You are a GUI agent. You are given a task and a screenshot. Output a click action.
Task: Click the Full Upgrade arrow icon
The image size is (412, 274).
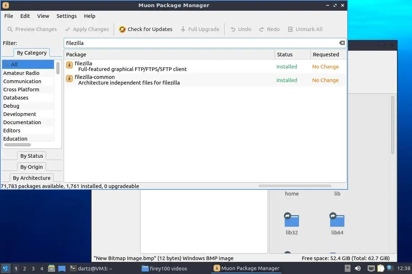pos(183,29)
